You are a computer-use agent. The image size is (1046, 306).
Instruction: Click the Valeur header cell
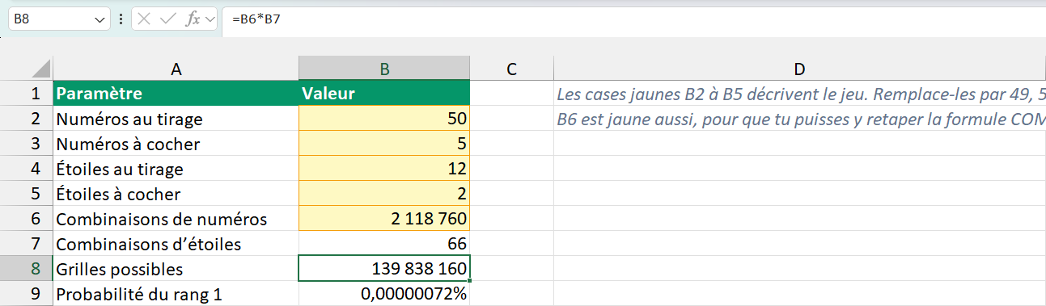(384, 94)
